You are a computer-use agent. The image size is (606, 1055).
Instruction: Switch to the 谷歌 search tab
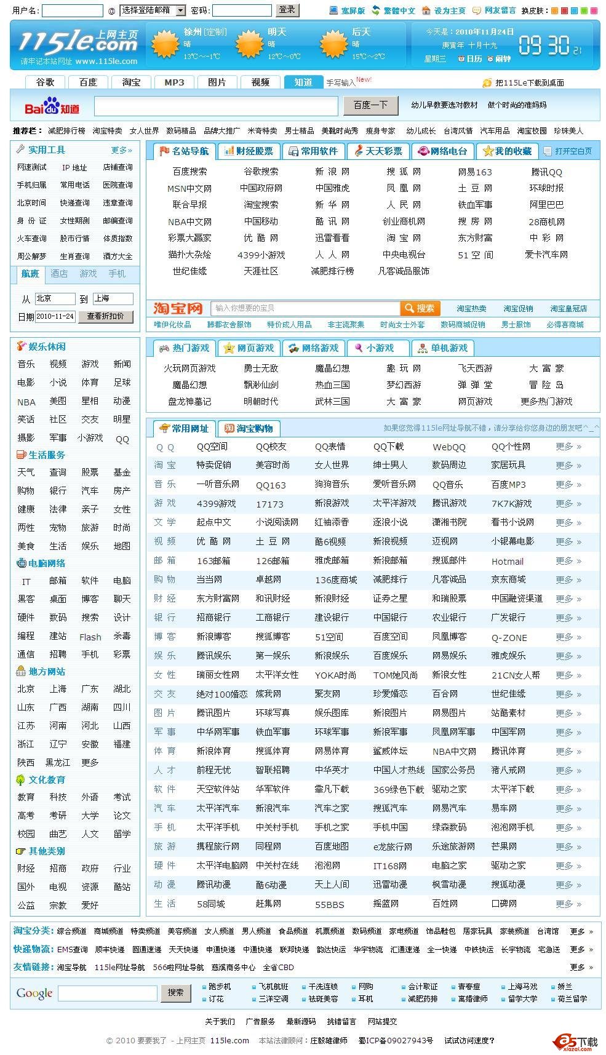(46, 82)
